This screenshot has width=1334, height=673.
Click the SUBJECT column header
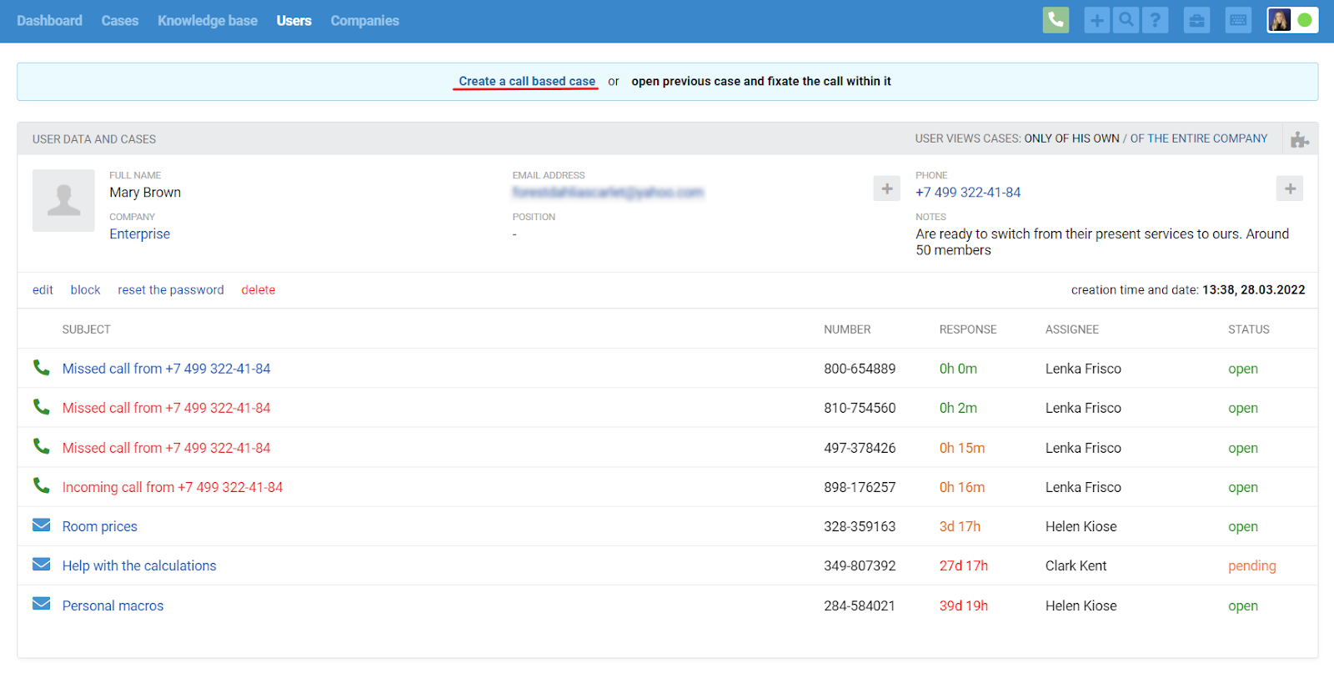[87, 329]
